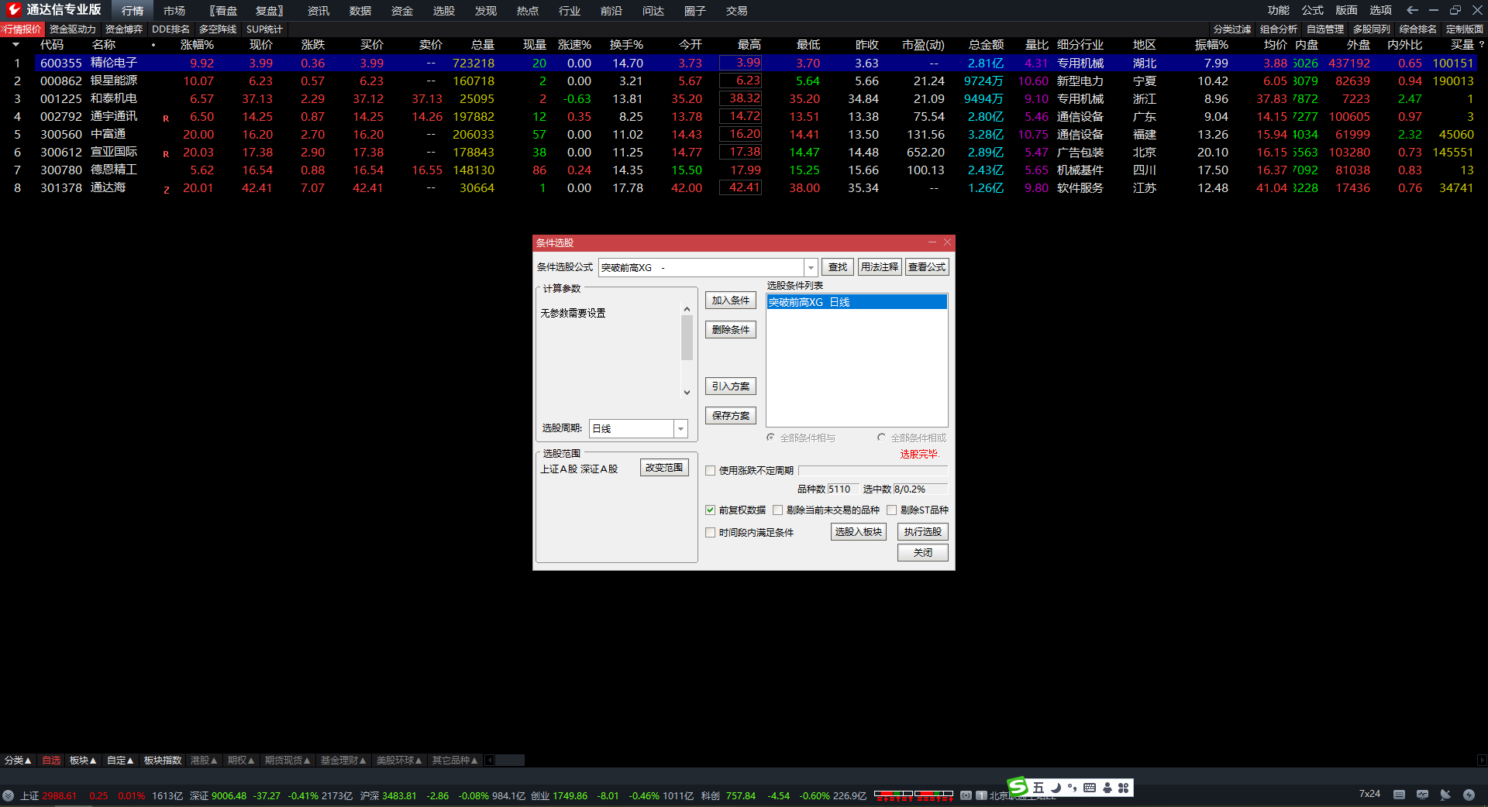Viewport: 1488px width, 807px height.
Task: Open the 自选管理 tab
Action: (x=1325, y=29)
